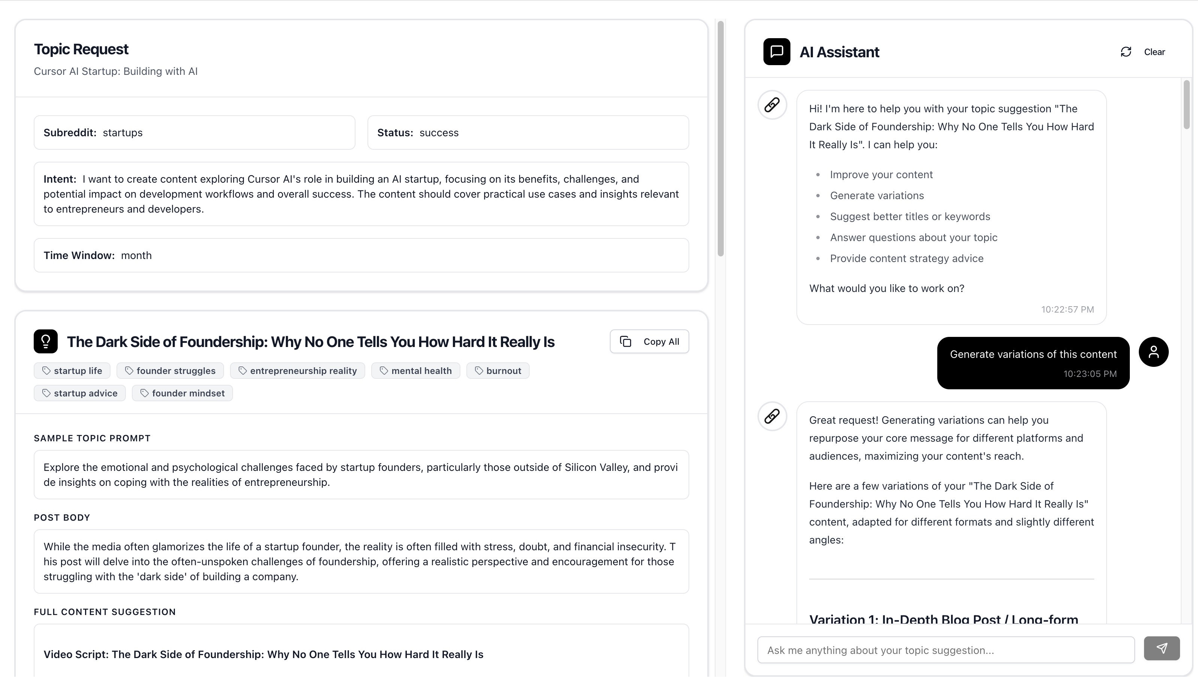Click the tag icon on the burnout tag
Screen dimensions: 1198x691
(479, 371)
